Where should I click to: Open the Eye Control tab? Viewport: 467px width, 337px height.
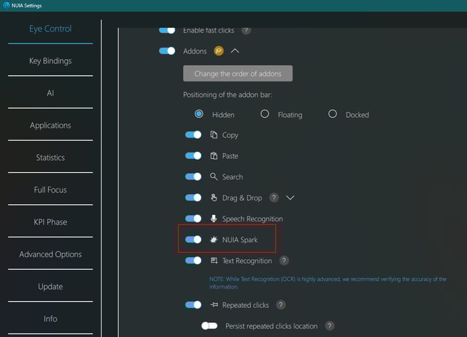[50, 28]
